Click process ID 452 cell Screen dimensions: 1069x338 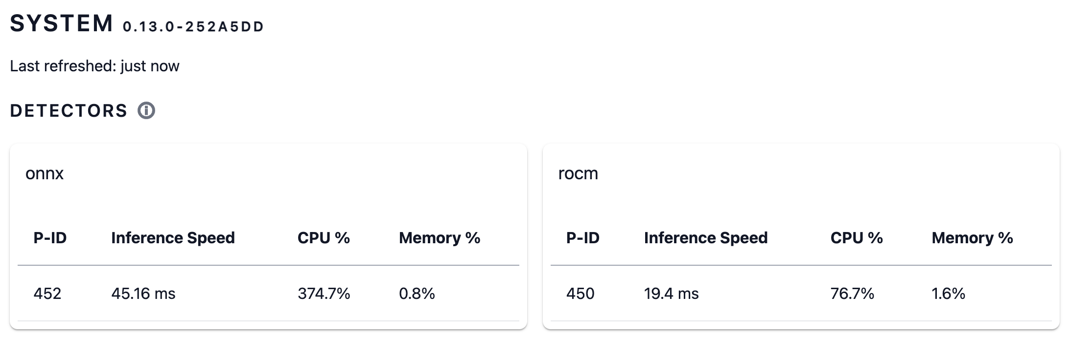point(47,294)
